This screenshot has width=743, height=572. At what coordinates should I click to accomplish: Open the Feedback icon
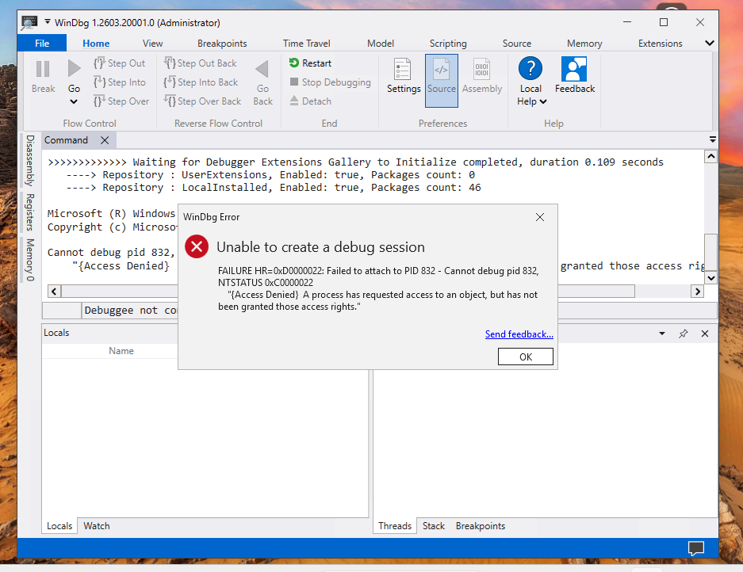[574, 69]
